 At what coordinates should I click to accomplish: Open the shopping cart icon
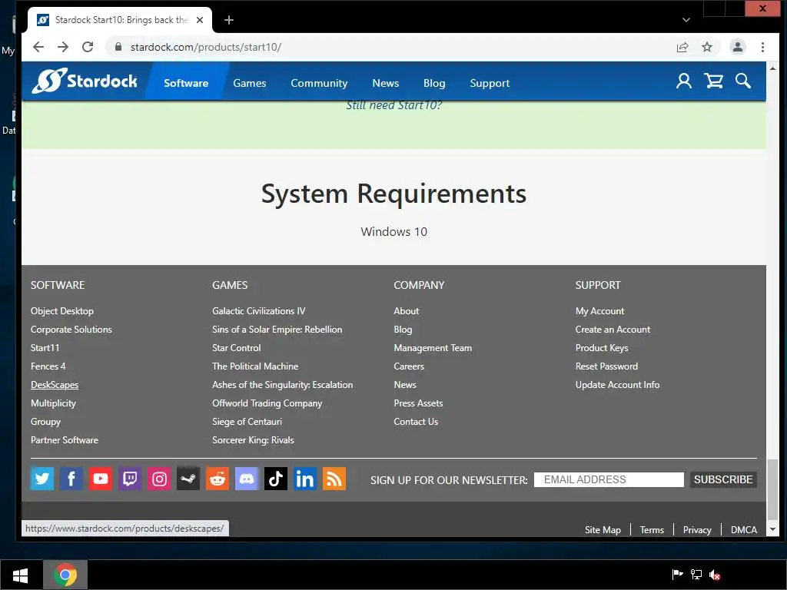tap(714, 81)
